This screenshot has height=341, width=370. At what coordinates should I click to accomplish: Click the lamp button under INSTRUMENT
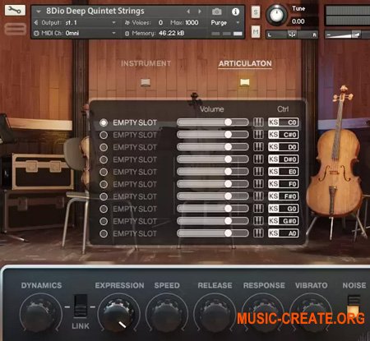coord(146,82)
